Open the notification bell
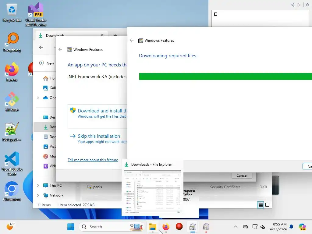Screen dimensions: 312x234 (291, 227)
